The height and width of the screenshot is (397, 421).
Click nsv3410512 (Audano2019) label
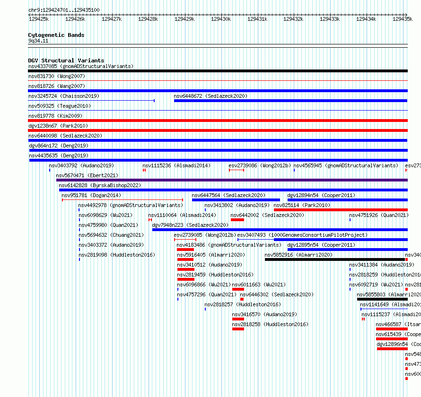click(x=210, y=265)
